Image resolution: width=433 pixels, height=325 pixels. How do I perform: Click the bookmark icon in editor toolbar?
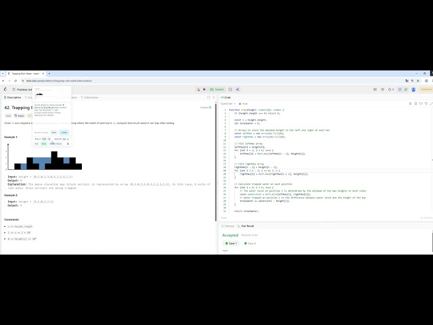[415, 104]
